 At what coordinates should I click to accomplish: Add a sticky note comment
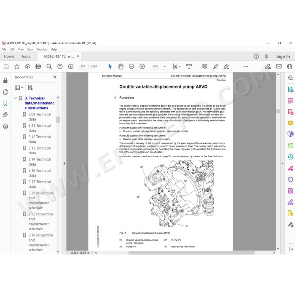point(205,67)
